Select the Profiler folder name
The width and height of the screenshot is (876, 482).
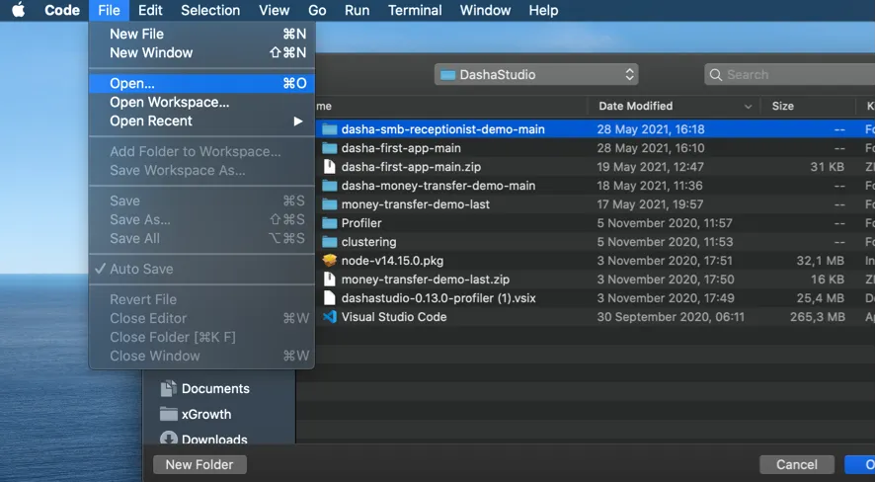(361, 223)
